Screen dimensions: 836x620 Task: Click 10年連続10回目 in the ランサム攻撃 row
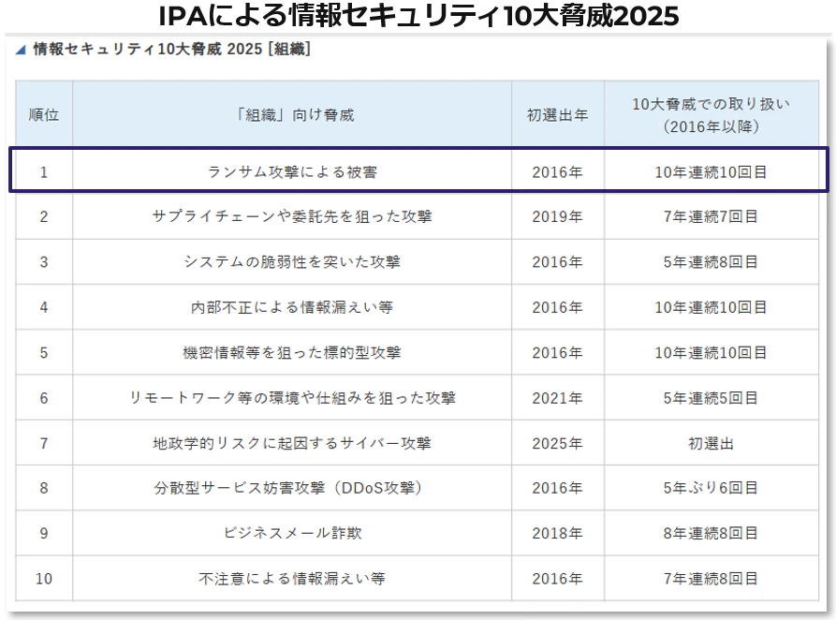coord(711,171)
